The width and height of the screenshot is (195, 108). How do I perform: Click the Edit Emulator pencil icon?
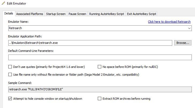coord(3,3)
